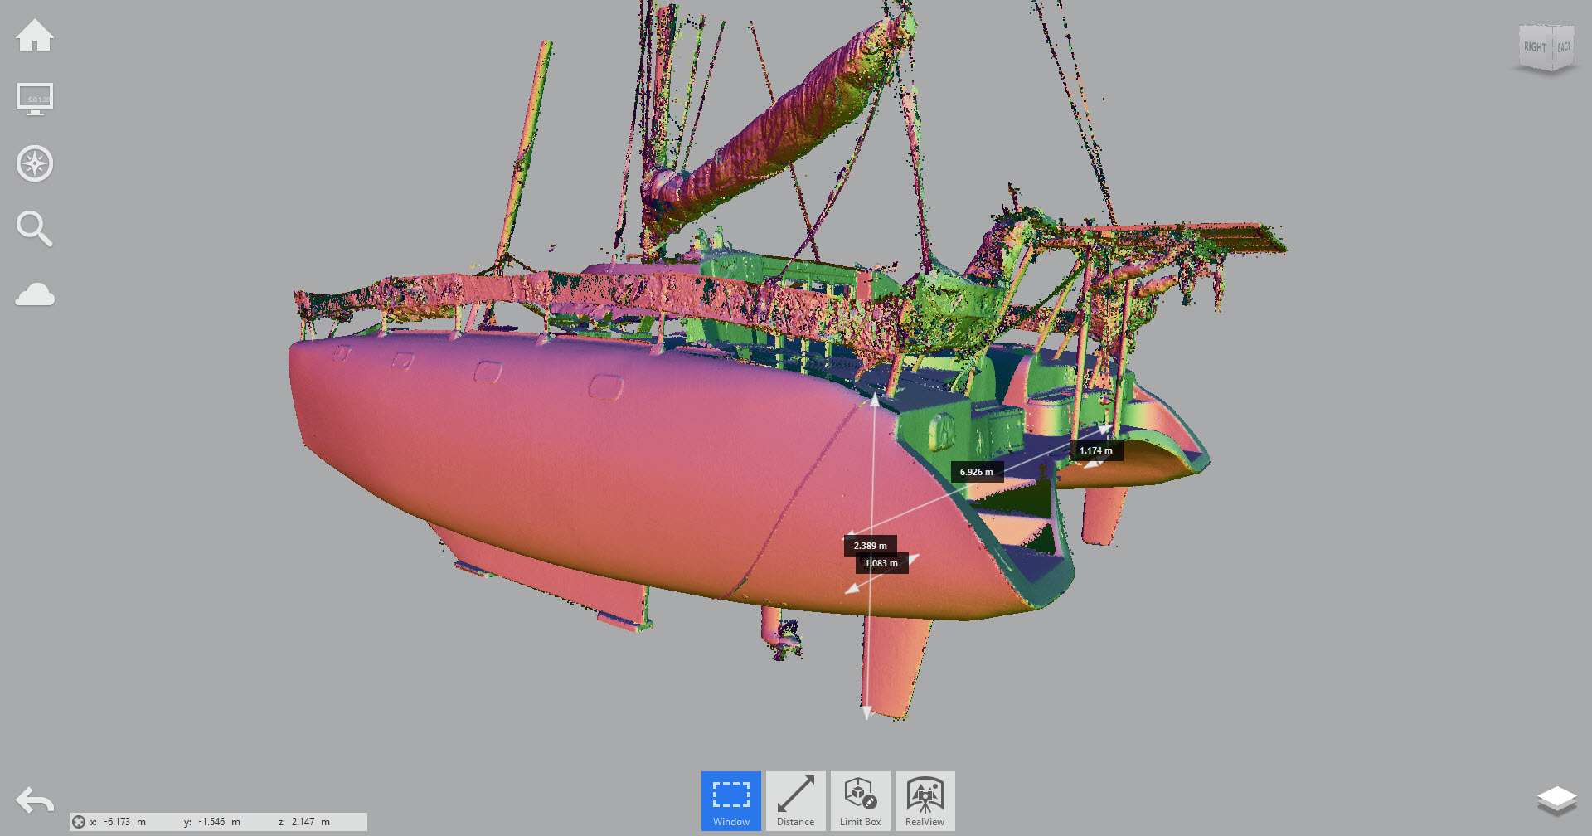Open the Cloud icon in sidebar

point(35,294)
